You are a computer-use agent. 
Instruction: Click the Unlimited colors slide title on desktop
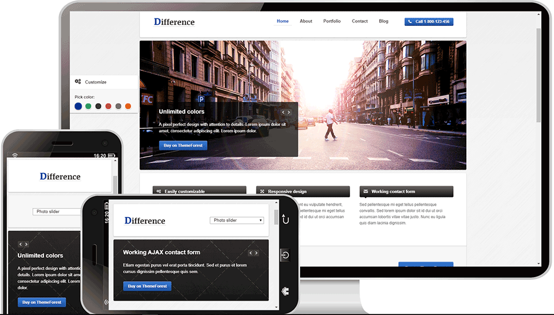182,112
